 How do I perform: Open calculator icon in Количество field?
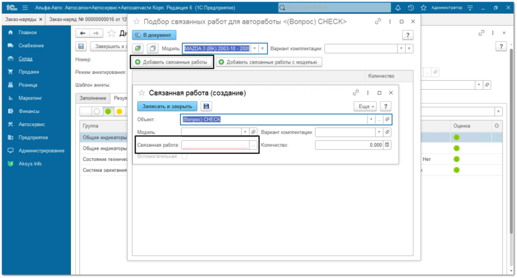pyautogui.click(x=387, y=145)
